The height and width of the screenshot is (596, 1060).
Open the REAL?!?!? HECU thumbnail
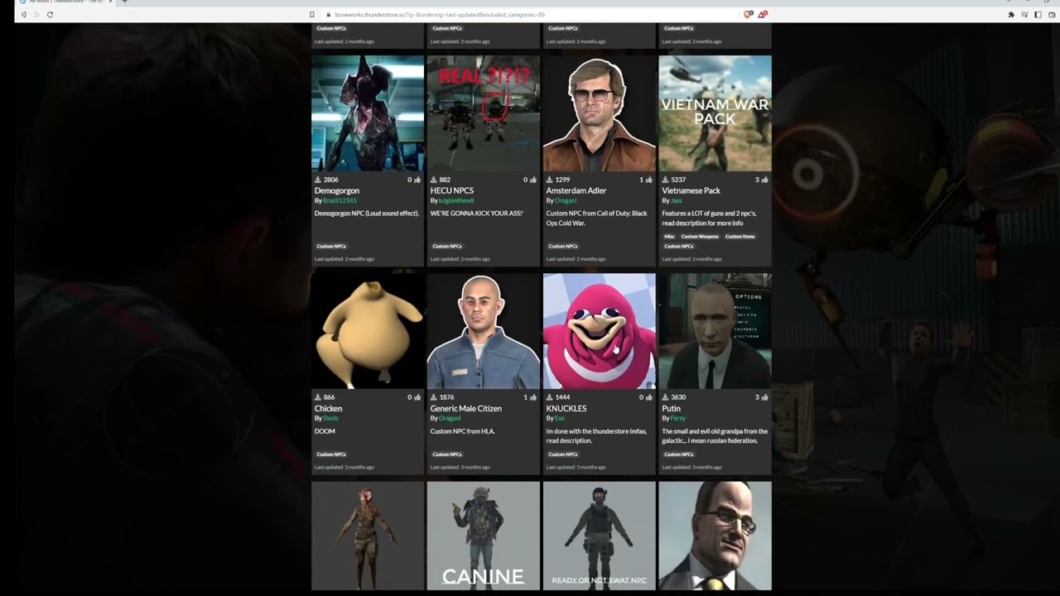pos(484,113)
